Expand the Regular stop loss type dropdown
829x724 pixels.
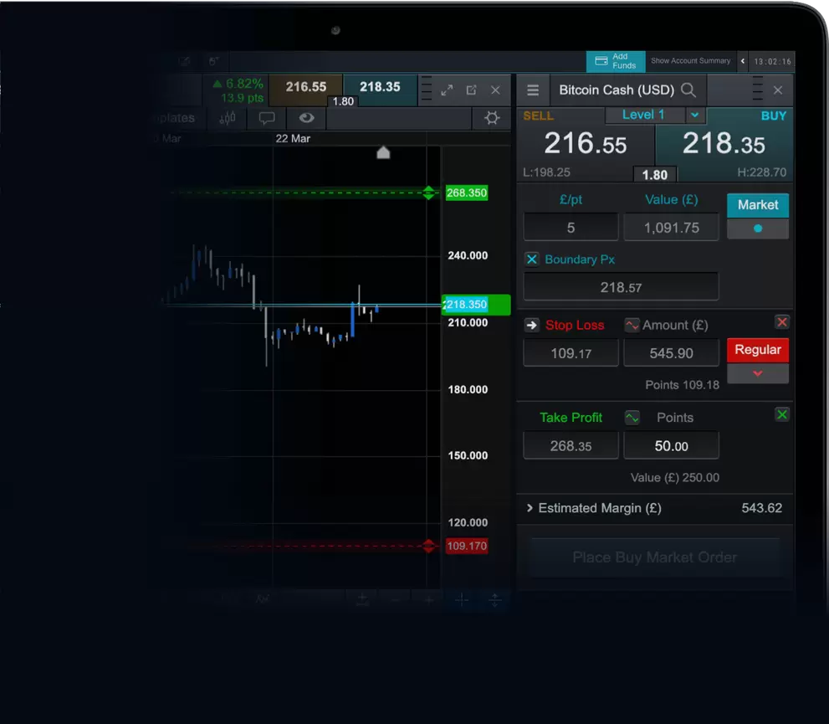tap(757, 373)
